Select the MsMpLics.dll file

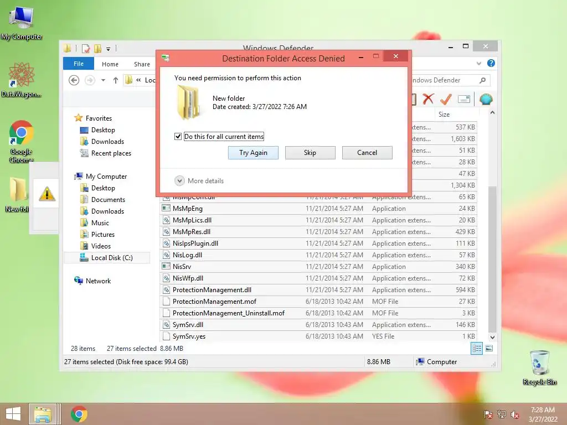coord(318,220)
